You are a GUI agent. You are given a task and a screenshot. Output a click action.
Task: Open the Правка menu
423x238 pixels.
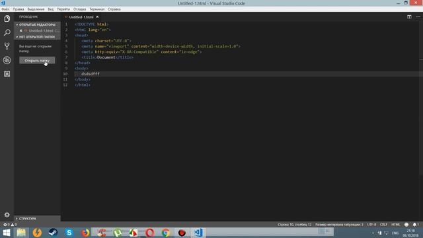pos(19,9)
